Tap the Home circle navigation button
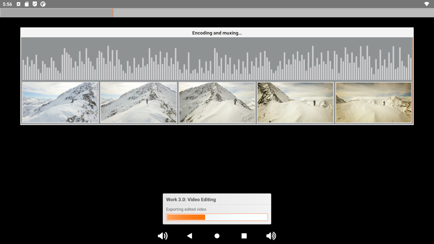434x244 pixels. click(x=217, y=236)
